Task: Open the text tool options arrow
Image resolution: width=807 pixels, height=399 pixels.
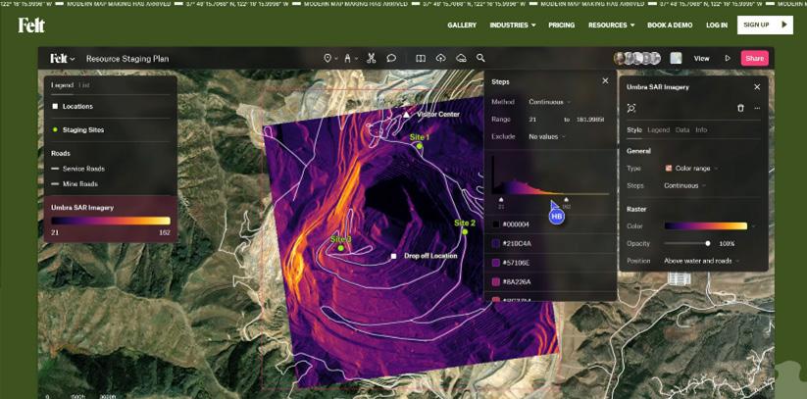Action: (x=356, y=59)
